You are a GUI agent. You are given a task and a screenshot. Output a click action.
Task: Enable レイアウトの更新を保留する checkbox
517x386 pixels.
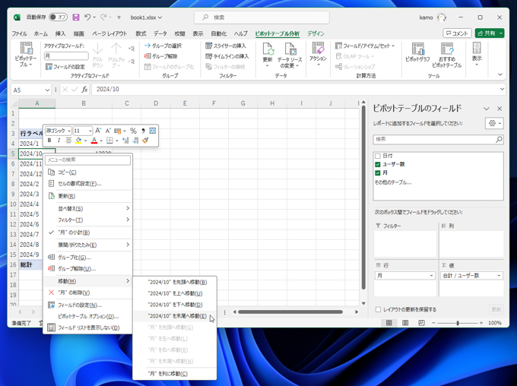pos(378,309)
